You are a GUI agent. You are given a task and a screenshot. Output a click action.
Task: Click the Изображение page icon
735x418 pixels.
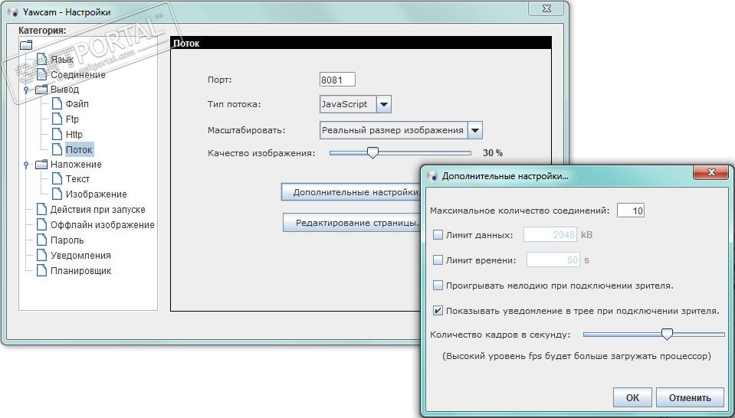click(x=57, y=194)
